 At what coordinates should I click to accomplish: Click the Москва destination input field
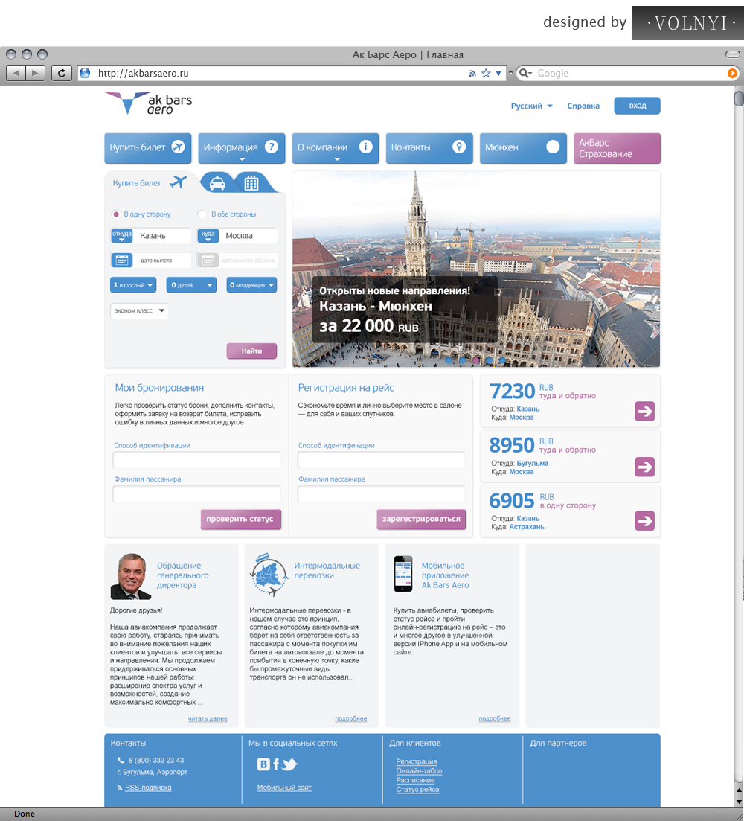[248, 236]
